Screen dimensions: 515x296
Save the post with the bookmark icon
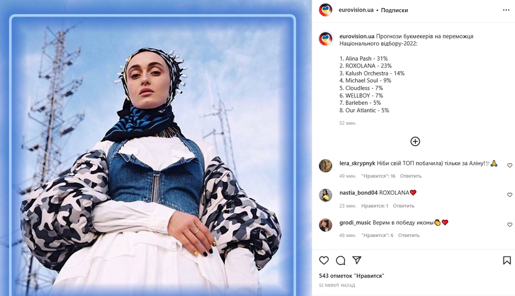click(507, 261)
